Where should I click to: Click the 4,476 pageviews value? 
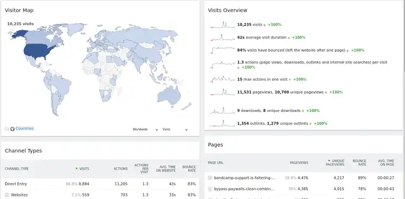pos(303,178)
